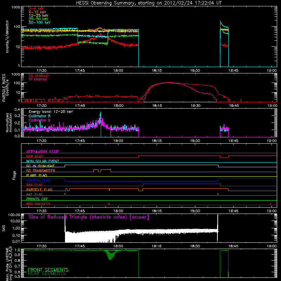Click the 18:45 time label under particle rates panel
The width and height of the screenshot is (281, 281).
tap(234, 106)
